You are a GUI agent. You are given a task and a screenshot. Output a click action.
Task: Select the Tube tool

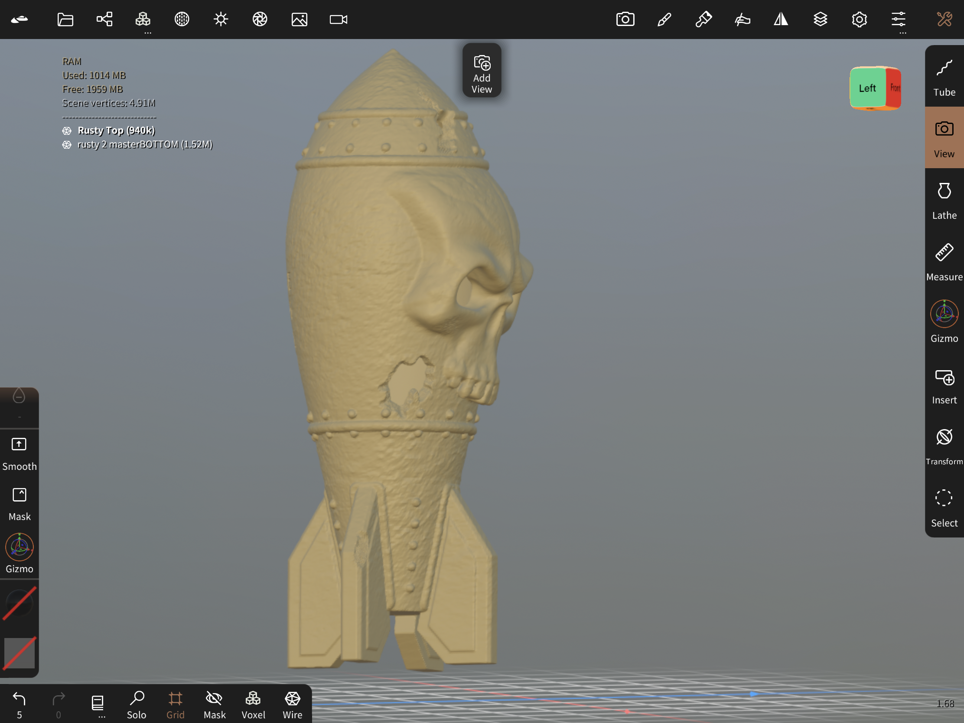pos(944,77)
